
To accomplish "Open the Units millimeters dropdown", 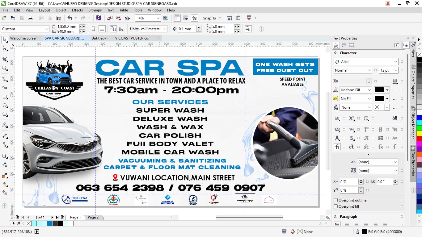I will [165, 29].
